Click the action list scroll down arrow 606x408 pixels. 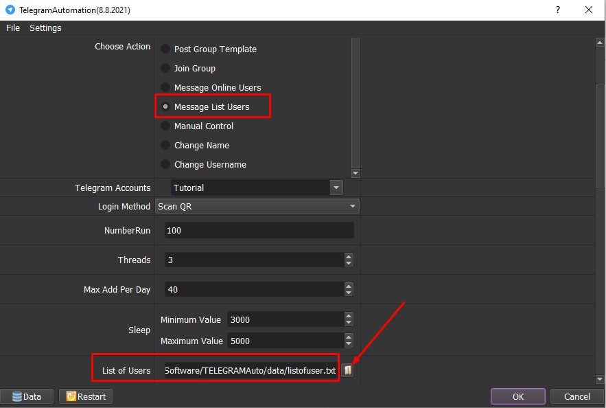[x=356, y=173]
